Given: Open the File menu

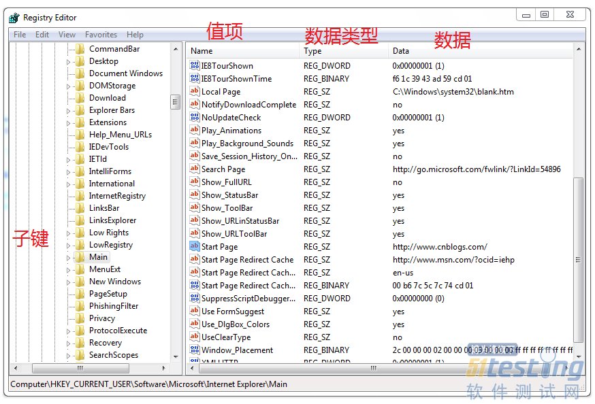Looking at the screenshot, I should coord(20,35).
